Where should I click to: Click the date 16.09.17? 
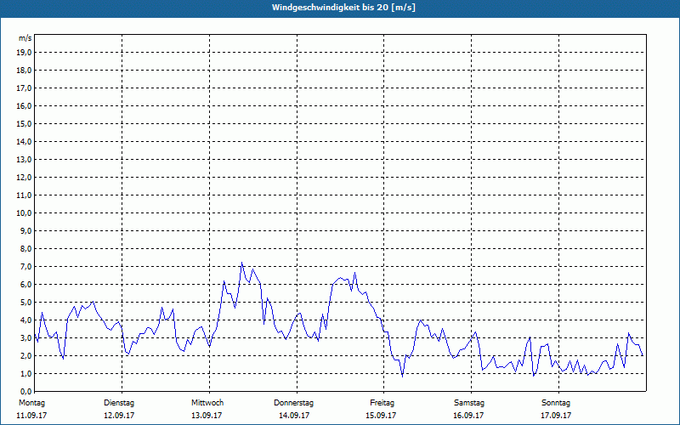(468, 416)
